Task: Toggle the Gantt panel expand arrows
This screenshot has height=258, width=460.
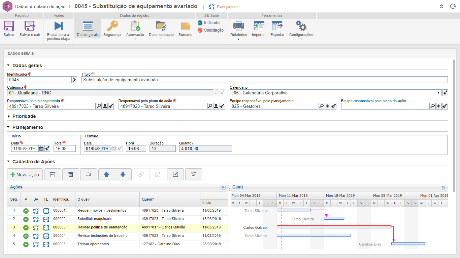Action: coord(443,187)
